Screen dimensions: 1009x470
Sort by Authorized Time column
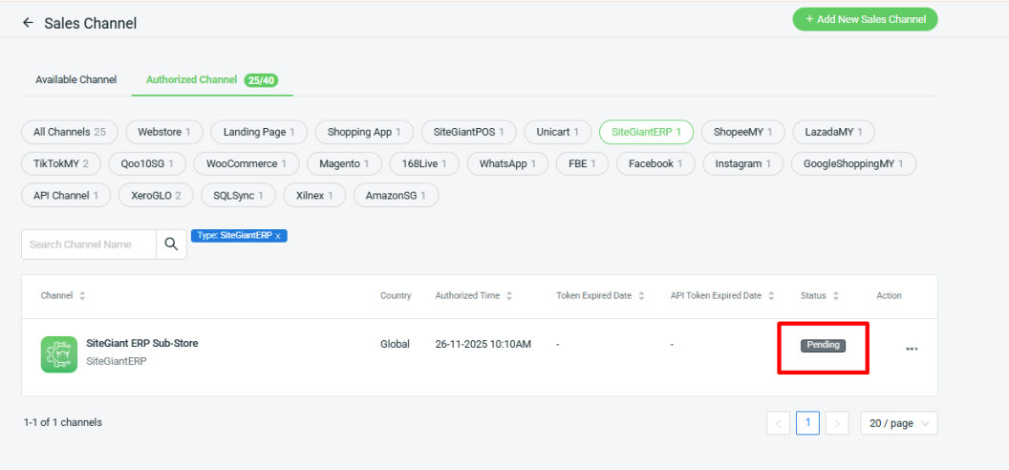pyautogui.click(x=509, y=296)
